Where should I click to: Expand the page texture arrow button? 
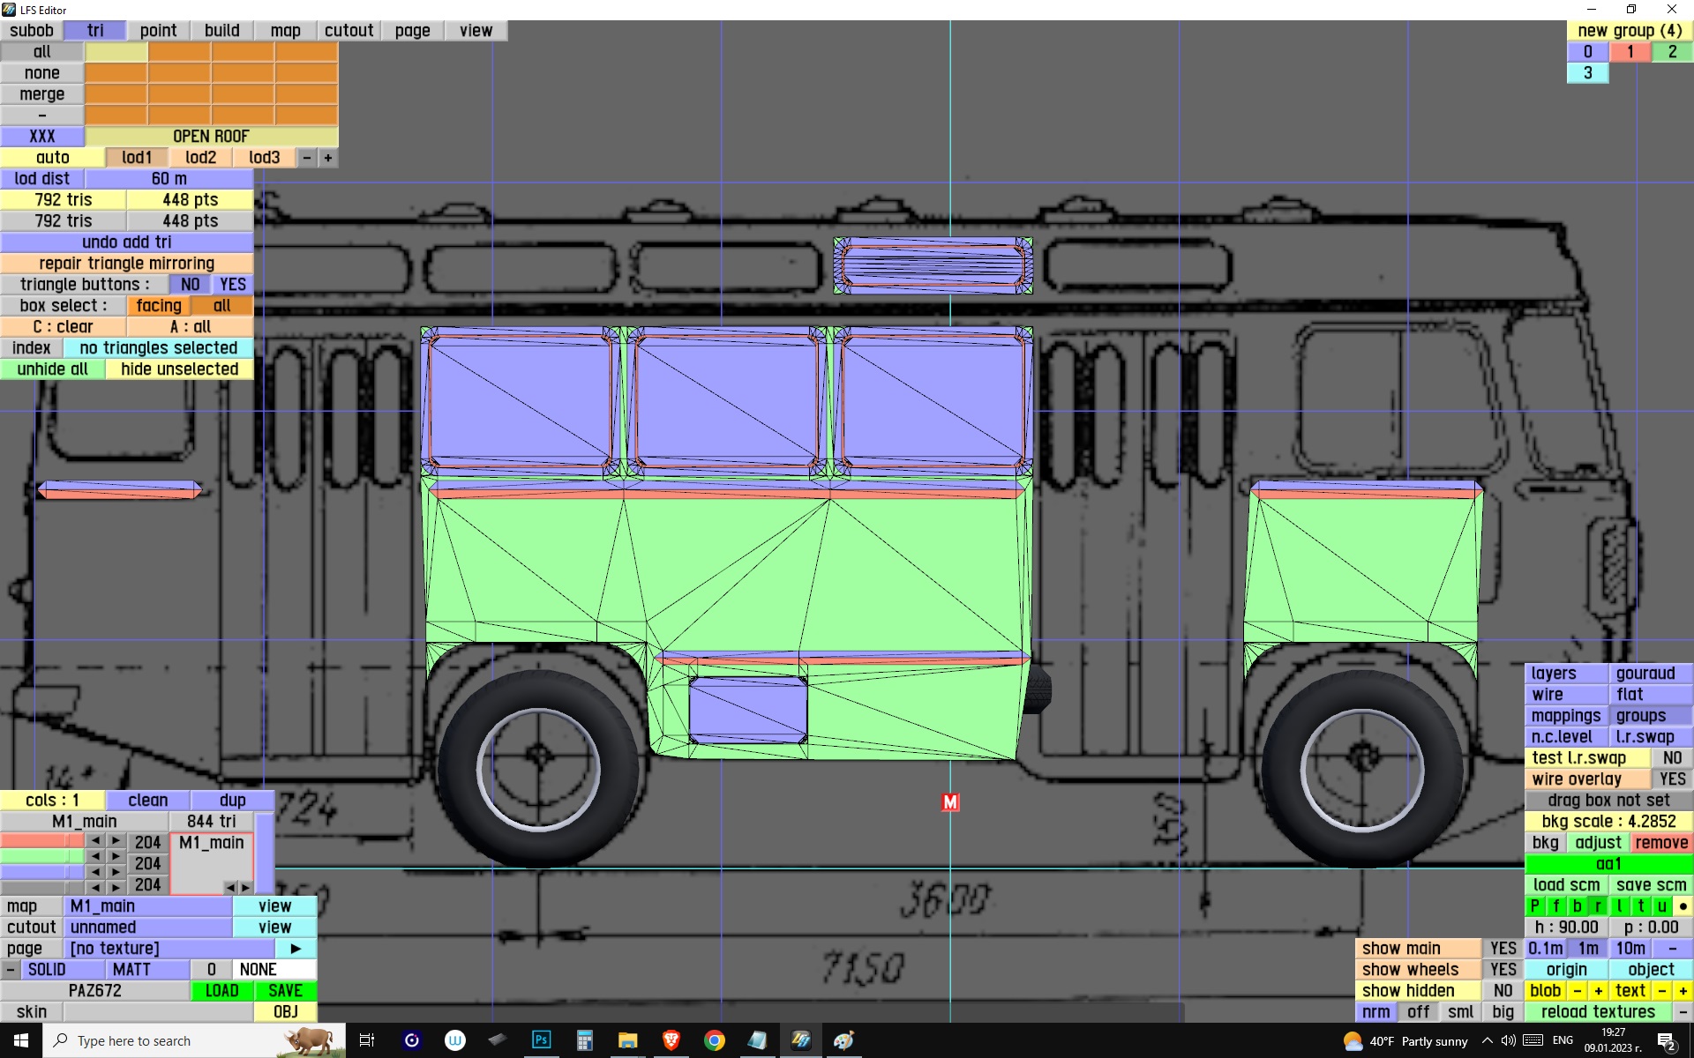[296, 948]
